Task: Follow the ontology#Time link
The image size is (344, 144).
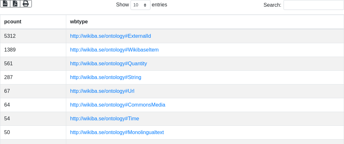Action: coord(104,119)
